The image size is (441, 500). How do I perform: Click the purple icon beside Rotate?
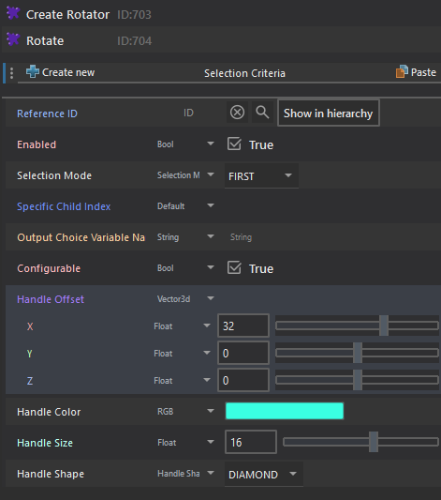[x=13, y=39]
